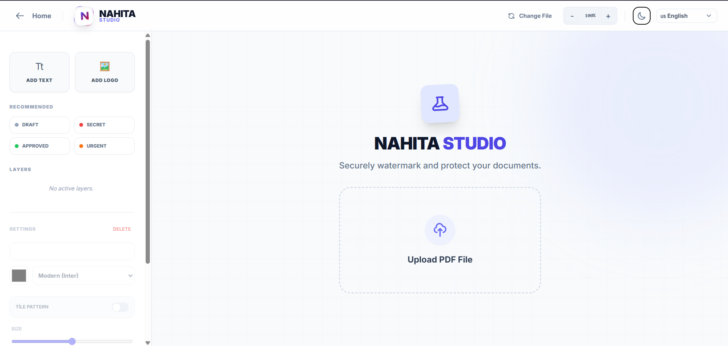Click the watermark text input field

point(72,251)
